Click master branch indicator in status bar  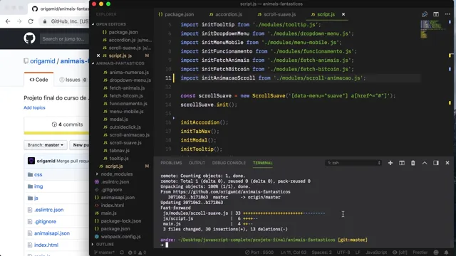pos(104,252)
